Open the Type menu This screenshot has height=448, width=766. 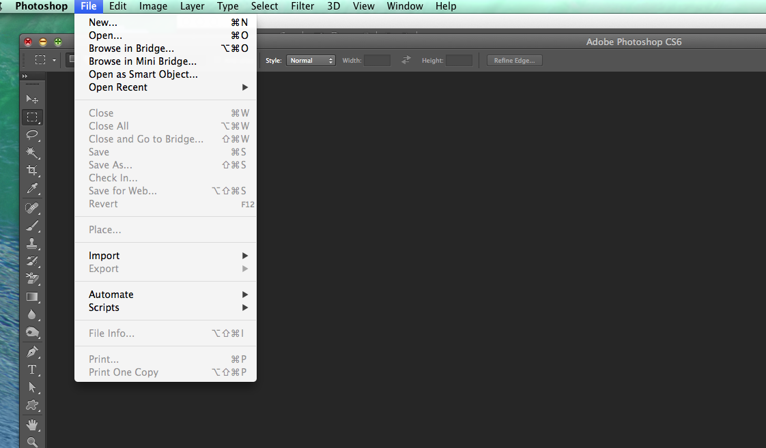coord(227,6)
